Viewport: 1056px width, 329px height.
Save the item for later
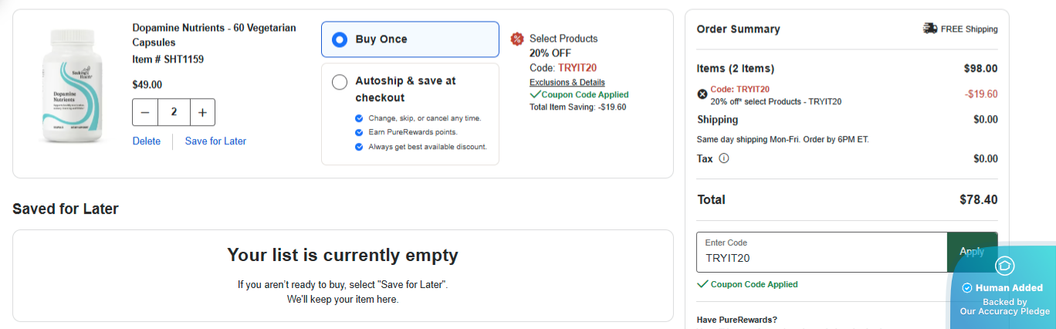tap(215, 141)
